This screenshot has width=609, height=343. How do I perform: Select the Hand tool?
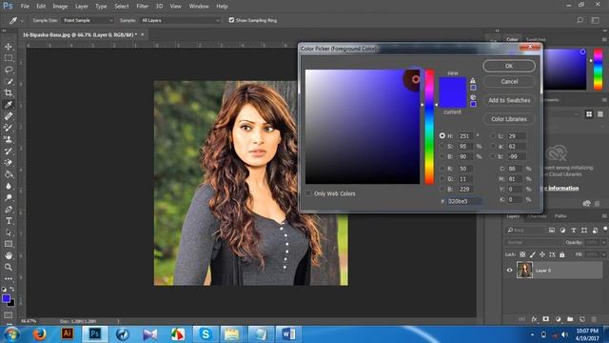click(9, 255)
